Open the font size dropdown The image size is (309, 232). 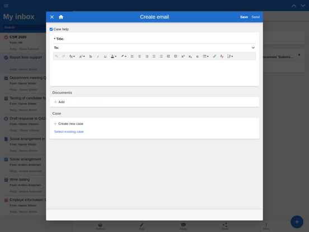(x=82, y=57)
